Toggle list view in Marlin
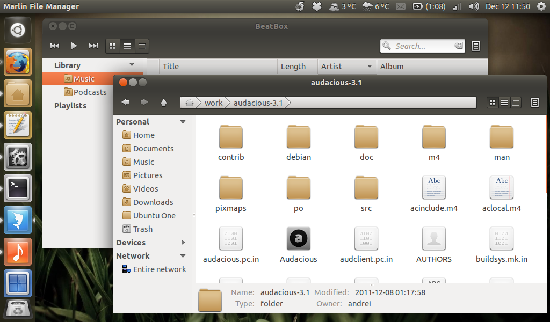 click(504, 102)
